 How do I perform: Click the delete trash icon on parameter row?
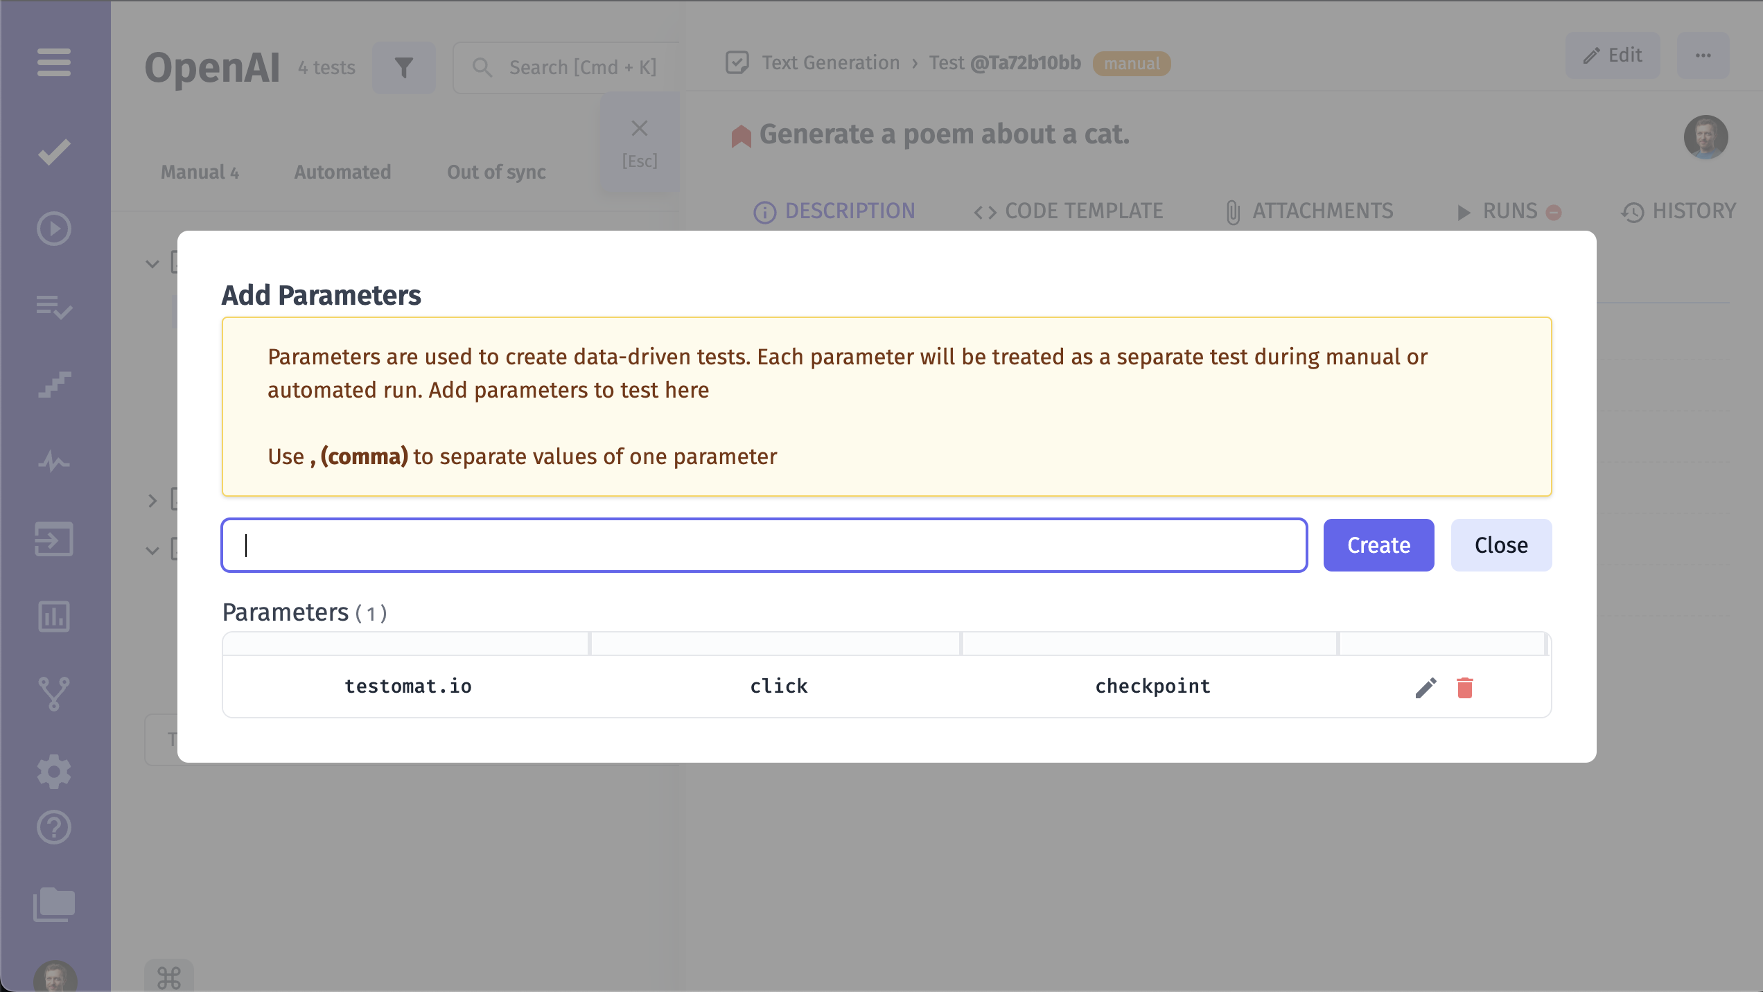(x=1465, y=687)
